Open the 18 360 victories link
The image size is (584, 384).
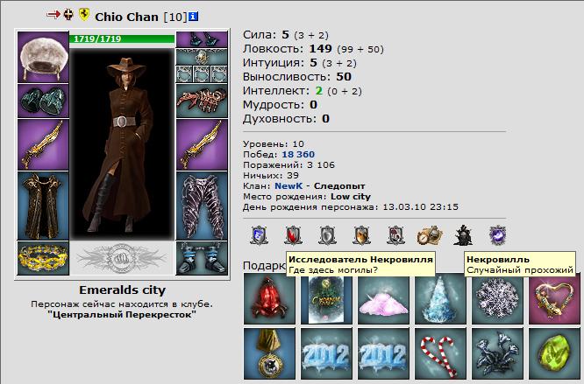298,154
